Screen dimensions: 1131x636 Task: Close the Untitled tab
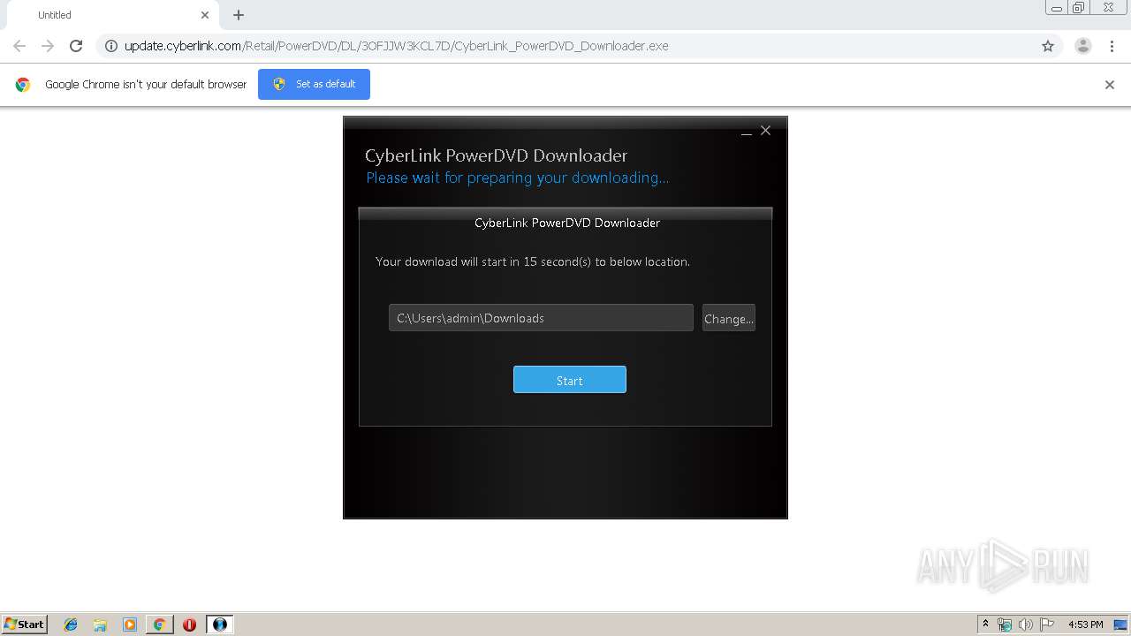(x=205, y=15)
